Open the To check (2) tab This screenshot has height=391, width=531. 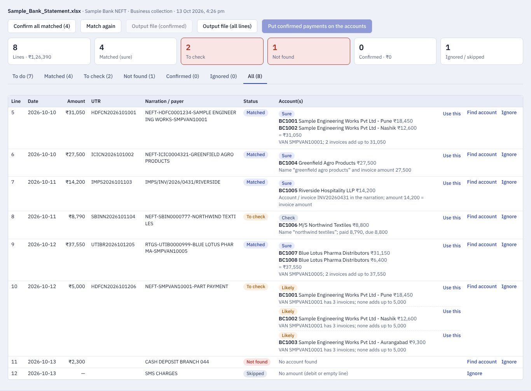pos(98,76)
